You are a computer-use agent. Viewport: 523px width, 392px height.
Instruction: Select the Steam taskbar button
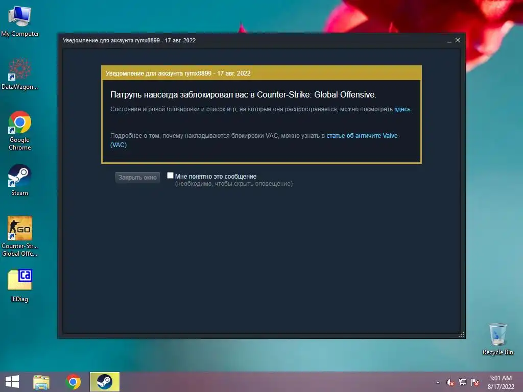[105, 382]
